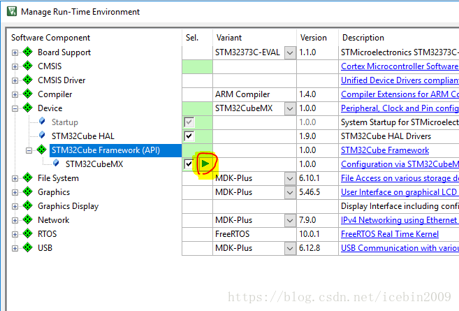Open the Compiler Extensions for ARM link
The height and width of the screenshot is (311, 459).
[x=400, y=94]
